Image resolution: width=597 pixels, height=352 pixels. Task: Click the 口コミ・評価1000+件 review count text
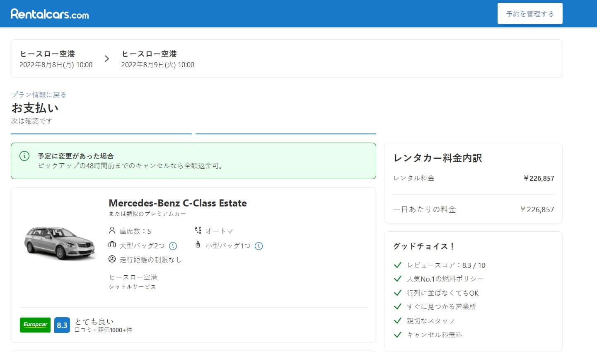click(x=103, y=330)
